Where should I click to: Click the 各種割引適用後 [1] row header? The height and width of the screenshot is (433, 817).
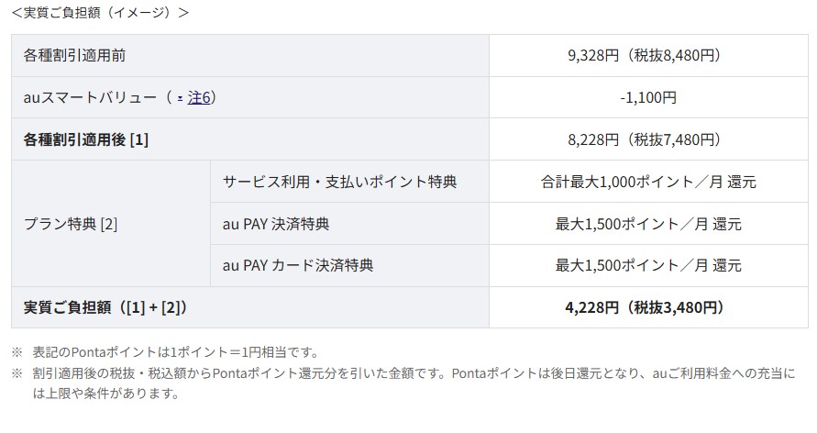[x=86, y=139]
